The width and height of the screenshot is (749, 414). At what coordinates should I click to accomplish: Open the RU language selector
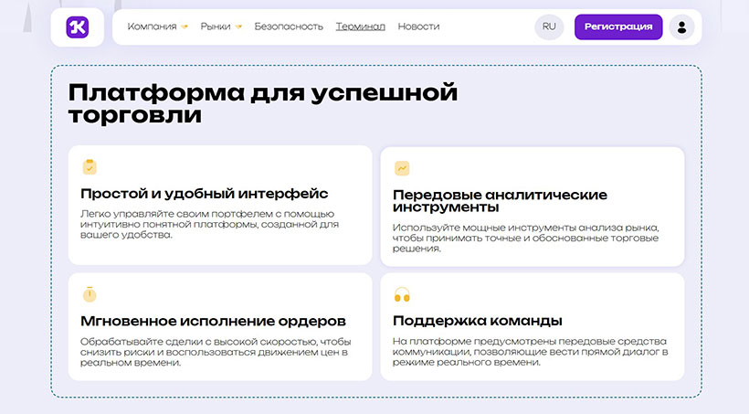[x=549, y=27]
